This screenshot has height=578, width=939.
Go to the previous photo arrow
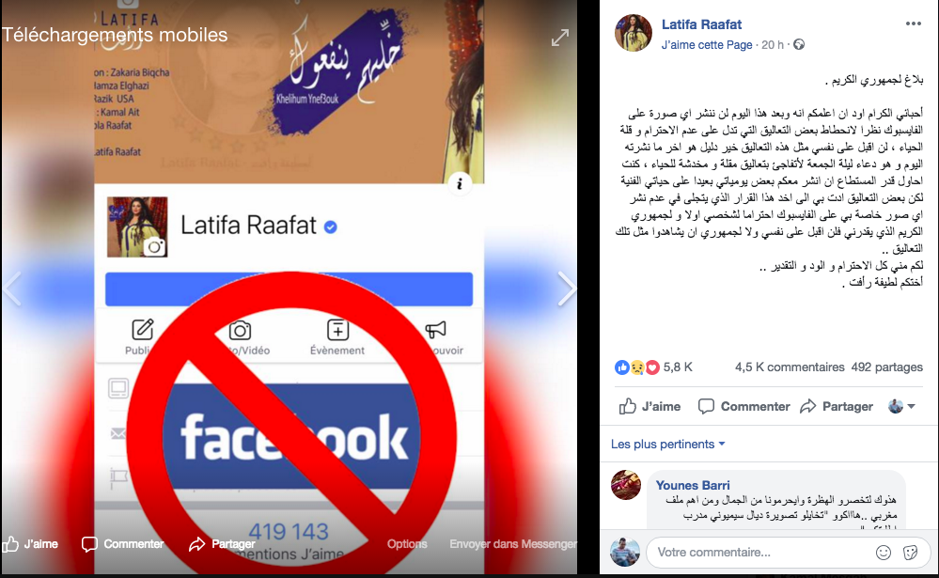12,289
